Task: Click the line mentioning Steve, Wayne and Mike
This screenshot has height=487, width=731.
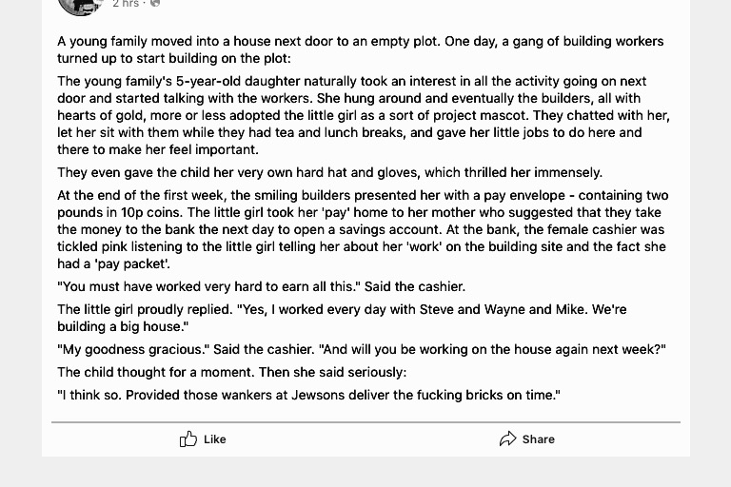Action: [342, 318]
